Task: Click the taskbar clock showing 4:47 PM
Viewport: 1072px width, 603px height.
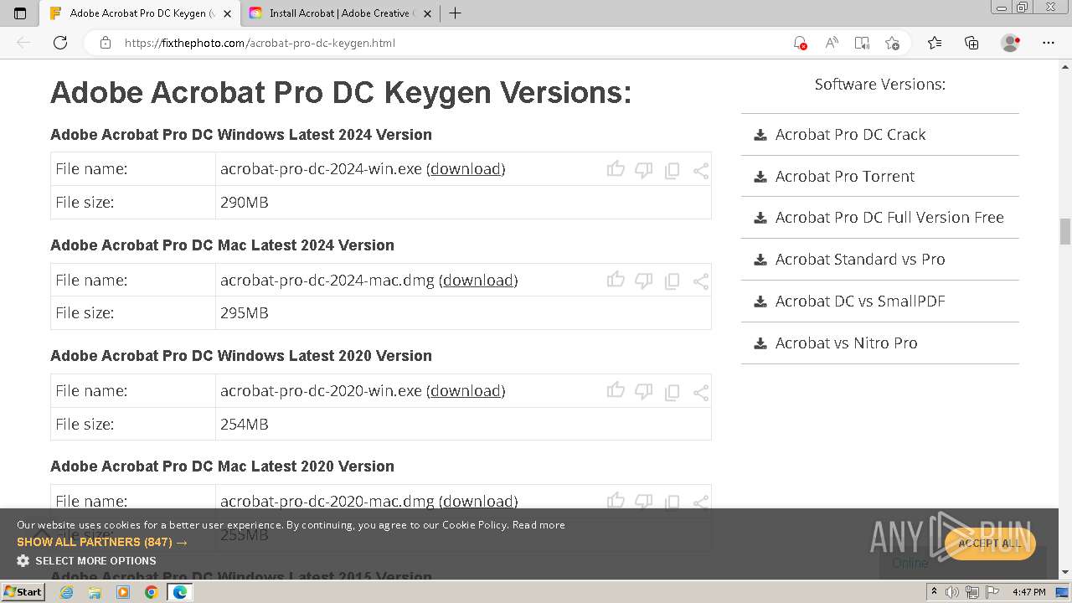Action: coord(1028,592)
